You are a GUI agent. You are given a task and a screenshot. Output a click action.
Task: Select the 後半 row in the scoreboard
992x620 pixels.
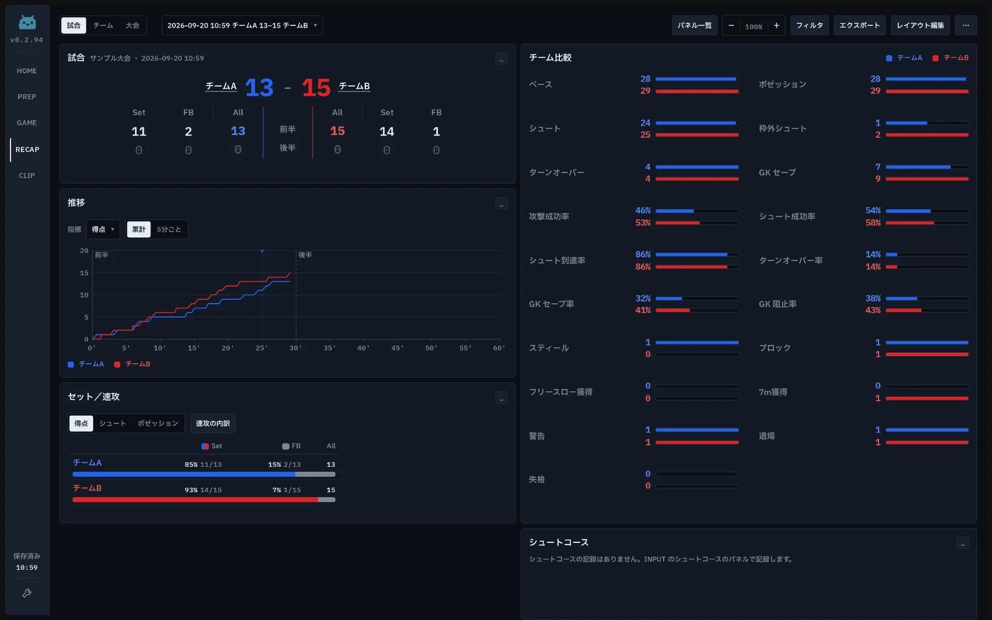pyautogui.click(x=288, y=148)
